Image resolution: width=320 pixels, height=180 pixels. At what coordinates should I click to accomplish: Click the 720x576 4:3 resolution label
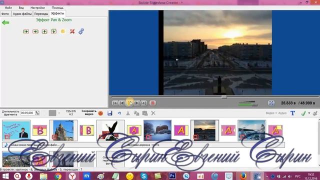tap(71, 112)
